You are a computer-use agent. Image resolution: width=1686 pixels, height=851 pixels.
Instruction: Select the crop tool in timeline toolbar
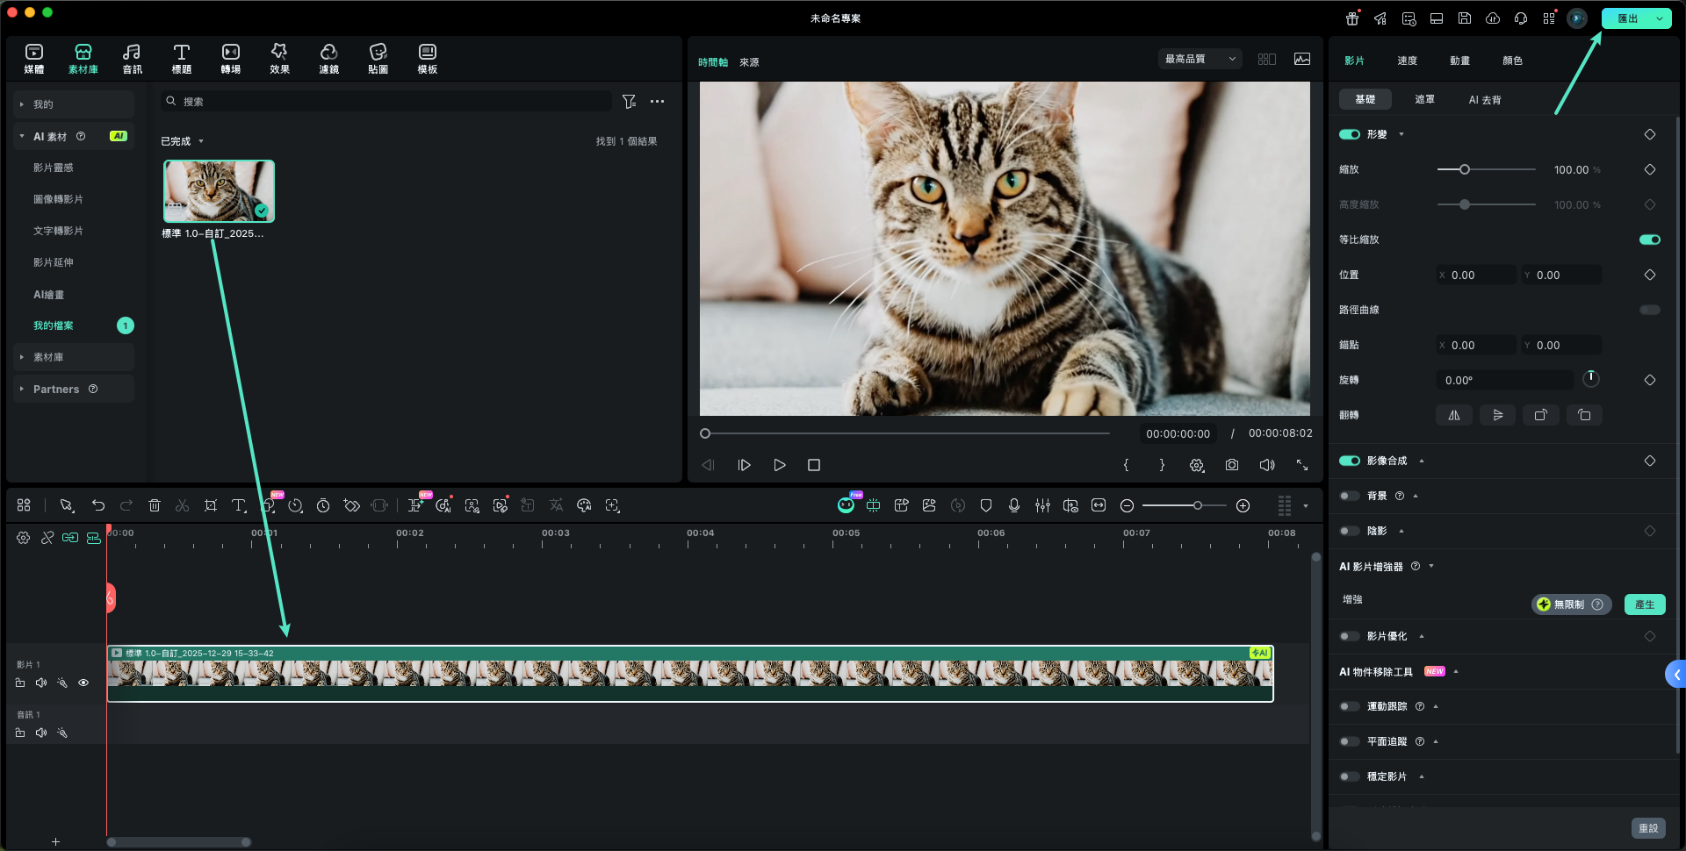click(x=211, y=505)
